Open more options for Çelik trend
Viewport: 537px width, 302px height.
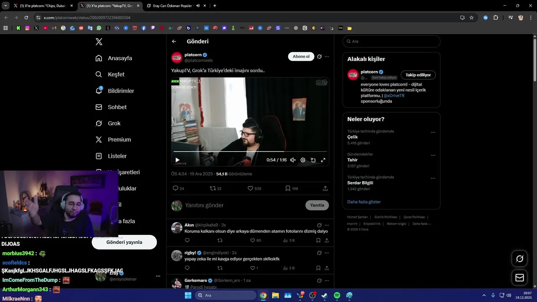point(433,133)
